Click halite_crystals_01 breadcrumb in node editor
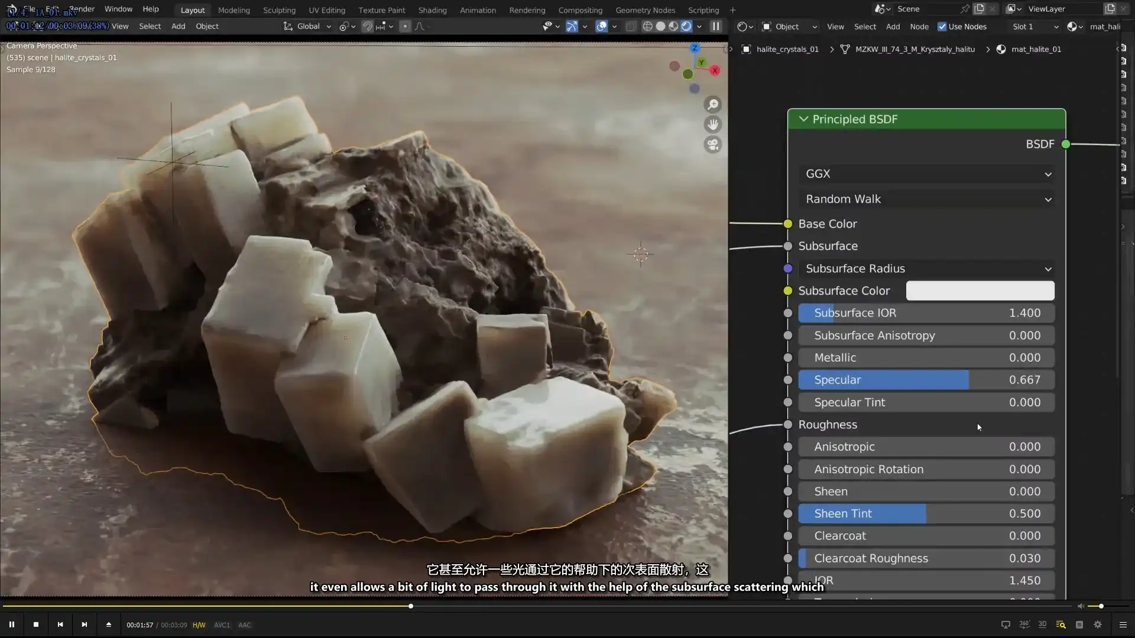This screenshot has height=638, width=1135. point(787,49)
